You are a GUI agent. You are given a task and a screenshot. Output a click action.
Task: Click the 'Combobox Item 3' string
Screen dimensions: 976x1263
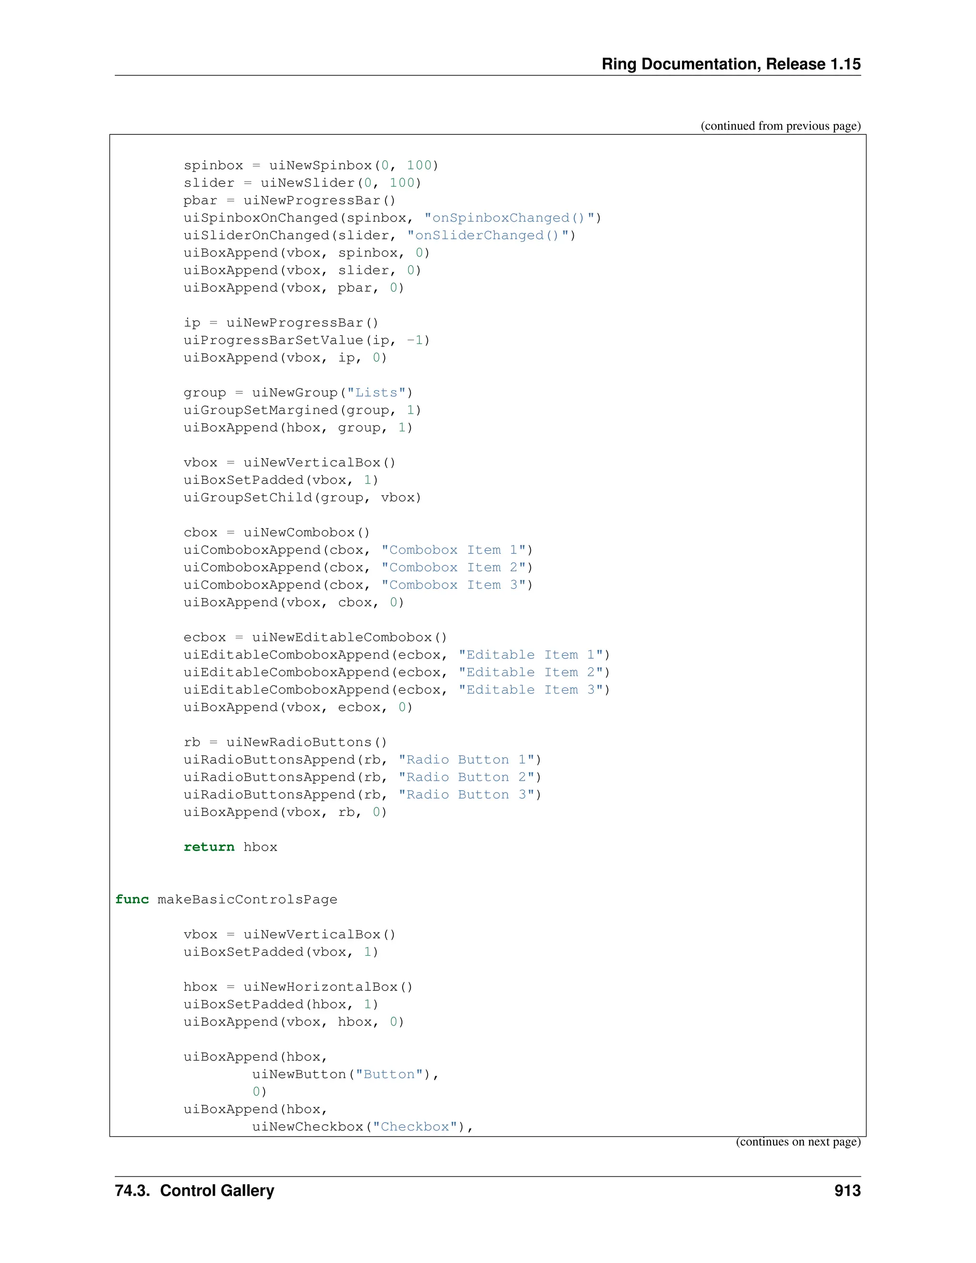pyautogui.click(x=453, y=585)
